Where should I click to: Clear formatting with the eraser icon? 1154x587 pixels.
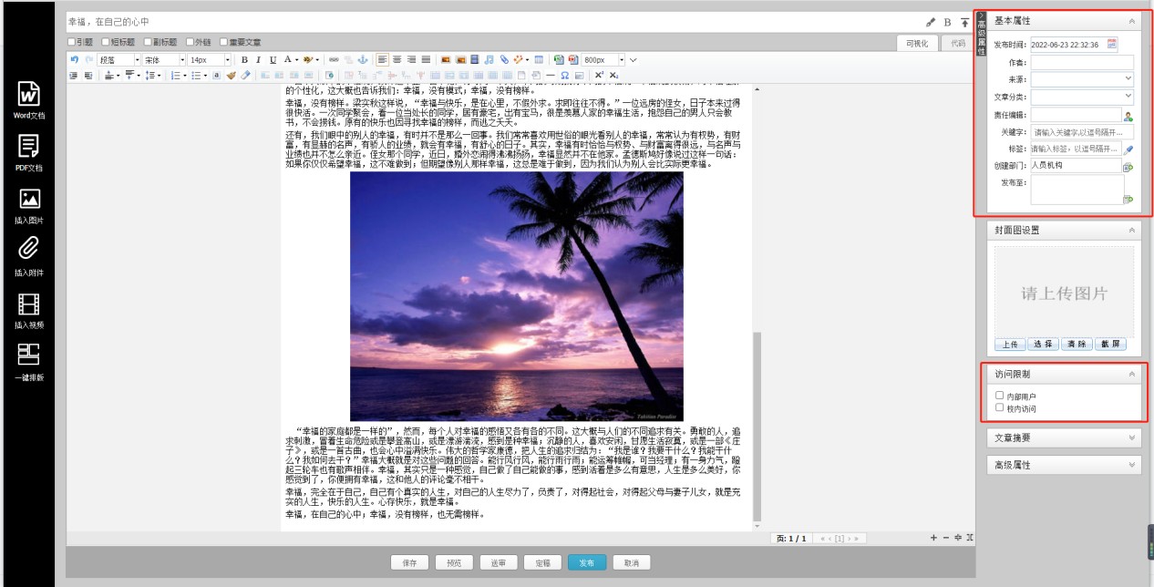[x=245, y=75]
